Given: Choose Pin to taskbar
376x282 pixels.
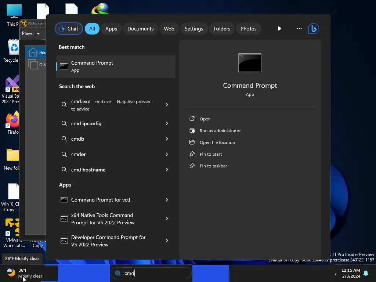Looking at the screenshot, I should 213,166.
